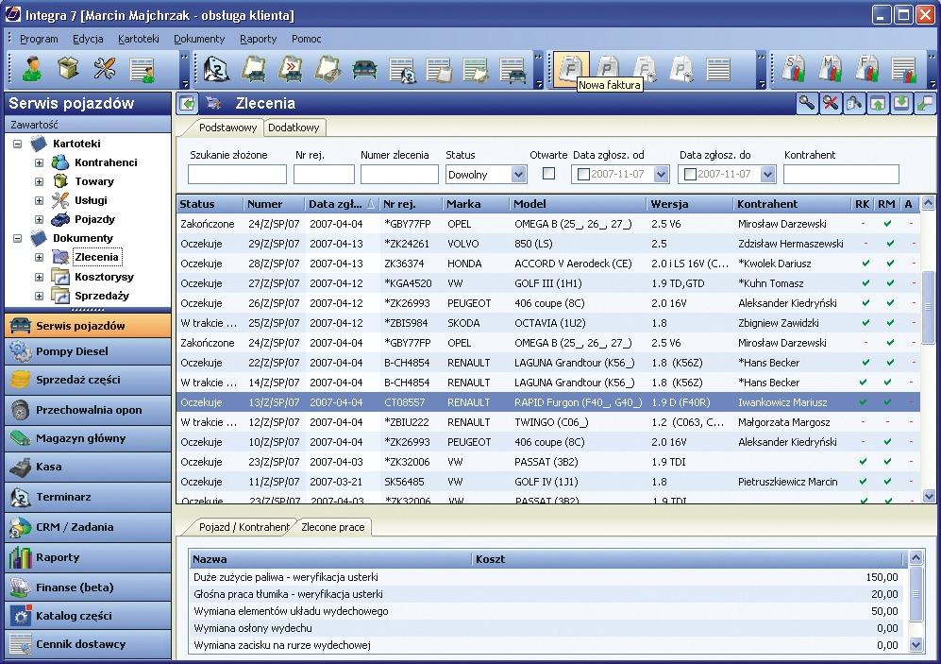
Task: Click the Kontrahent filter field
Action: tap(841, 175)
